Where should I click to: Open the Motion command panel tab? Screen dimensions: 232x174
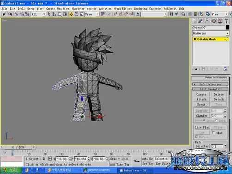214,21
